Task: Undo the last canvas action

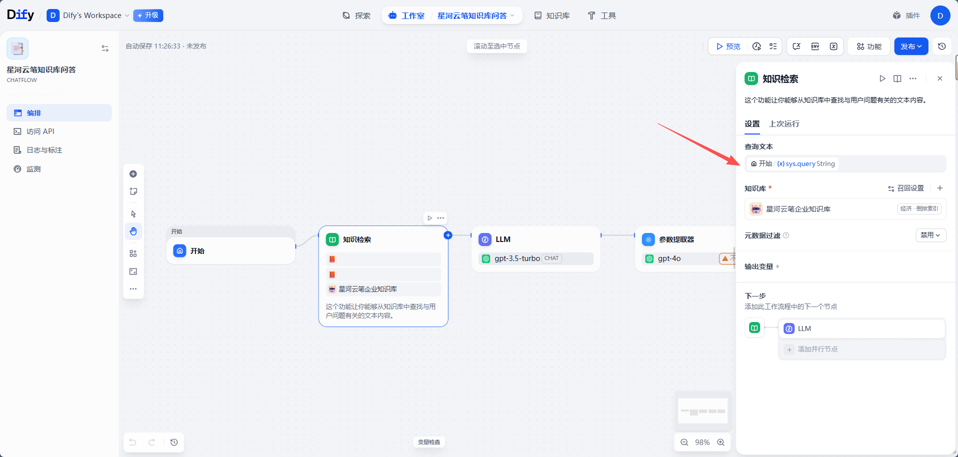Action: click(x=133, y=442)
